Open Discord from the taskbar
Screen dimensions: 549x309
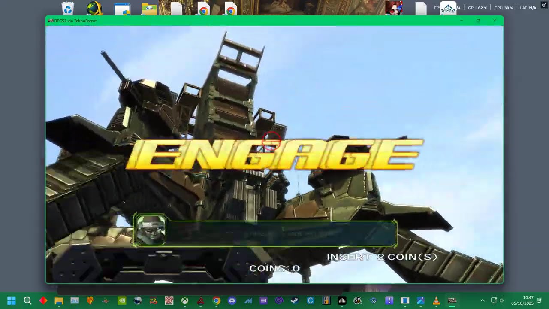[232, 300]
